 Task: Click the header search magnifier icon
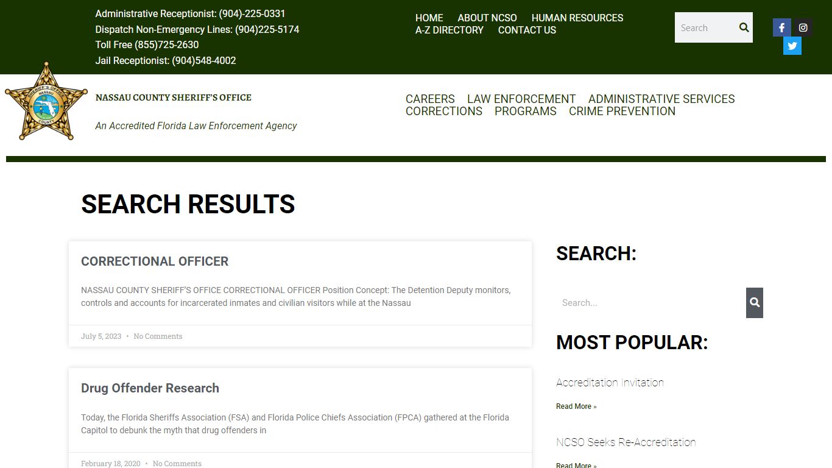pyautogui.click(x=744, y=27)
